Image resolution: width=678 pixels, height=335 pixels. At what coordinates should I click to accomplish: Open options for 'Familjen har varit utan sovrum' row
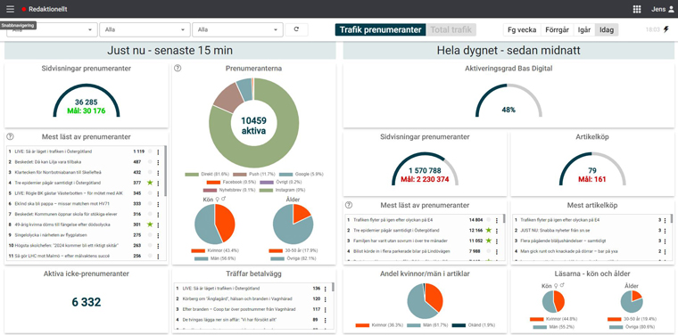pyautogui.click(x=497, y=241)
